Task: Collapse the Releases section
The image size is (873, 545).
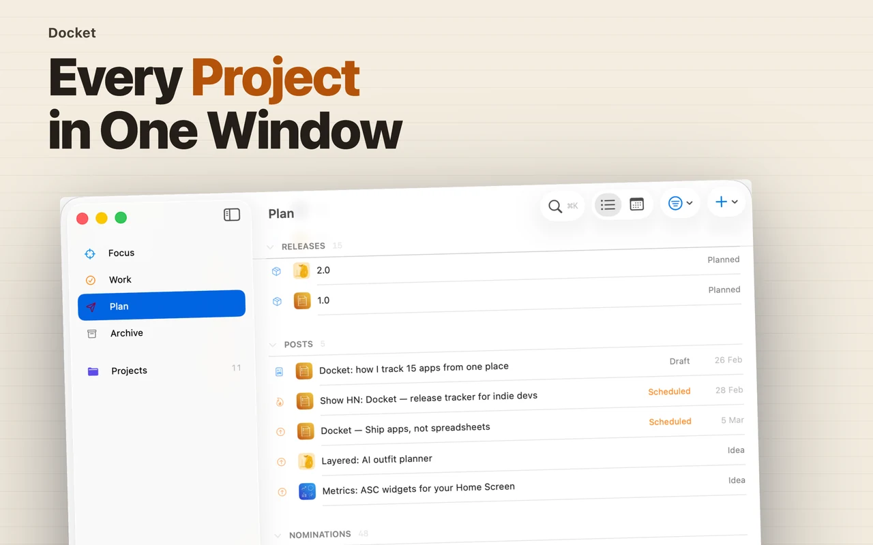Action: coord(270,247)
